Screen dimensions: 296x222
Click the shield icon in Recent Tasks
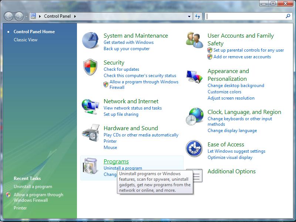pyautogui.click(x=8, y=195)
